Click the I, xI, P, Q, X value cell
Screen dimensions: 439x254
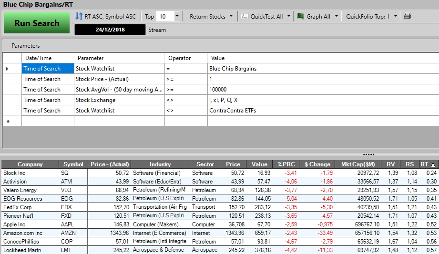click(323, 100)
